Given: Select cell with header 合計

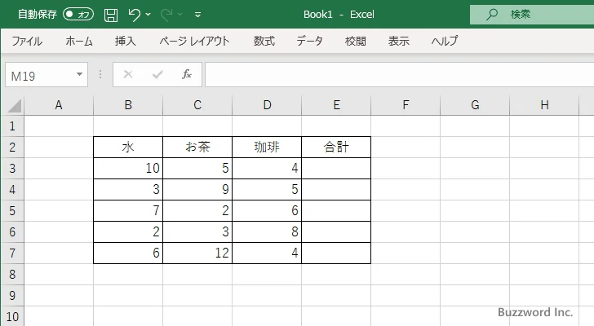Looking at the screenshot, I should [x=336, y=148].
